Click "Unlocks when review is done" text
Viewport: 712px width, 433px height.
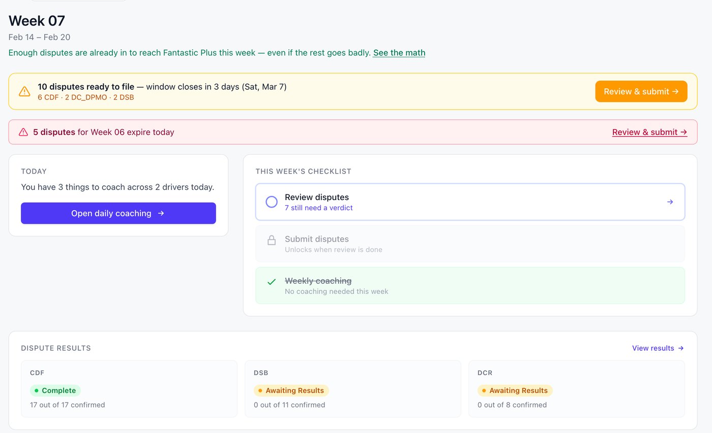point(334,250)
